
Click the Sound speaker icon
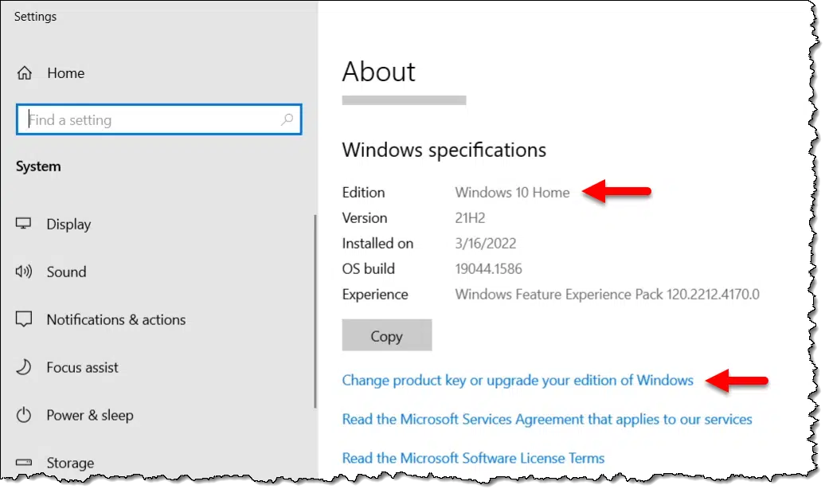coord(24,272)
